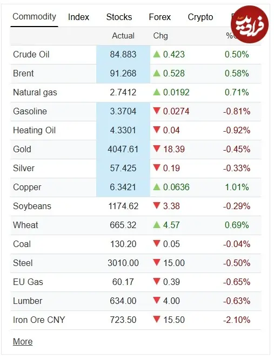Click the green up arrow in Brent row

pyautogui.click(x=157, y=73)
